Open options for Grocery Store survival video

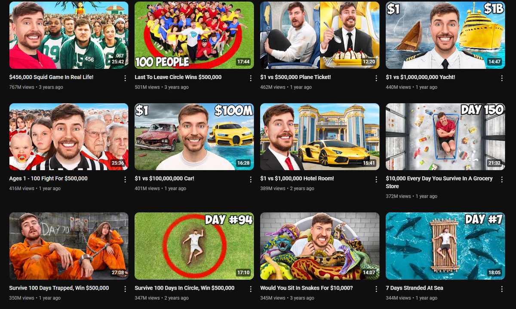[x=501, y=179]
